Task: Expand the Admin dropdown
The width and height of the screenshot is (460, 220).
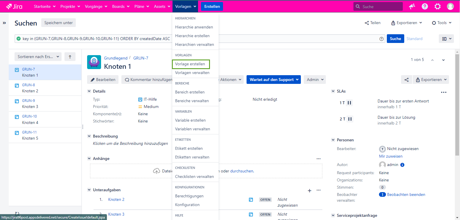Action: 315,80
